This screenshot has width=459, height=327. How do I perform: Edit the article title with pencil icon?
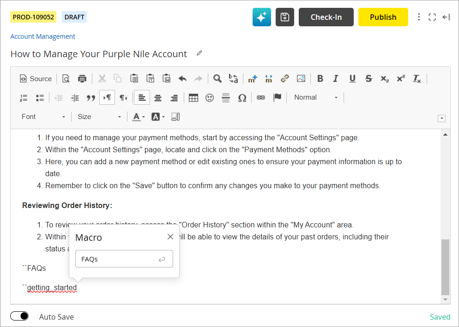[199, 53]
